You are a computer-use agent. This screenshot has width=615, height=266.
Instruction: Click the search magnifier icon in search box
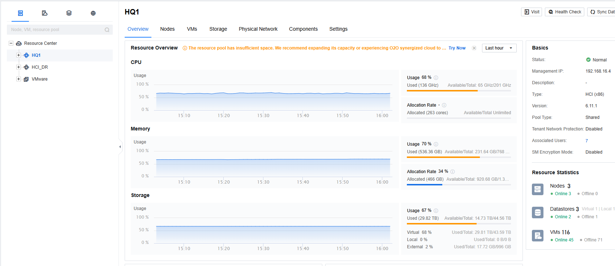click(x=107, y=30)
